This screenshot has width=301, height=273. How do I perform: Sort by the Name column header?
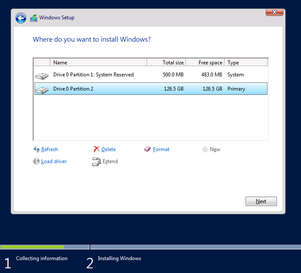[98, 62]
